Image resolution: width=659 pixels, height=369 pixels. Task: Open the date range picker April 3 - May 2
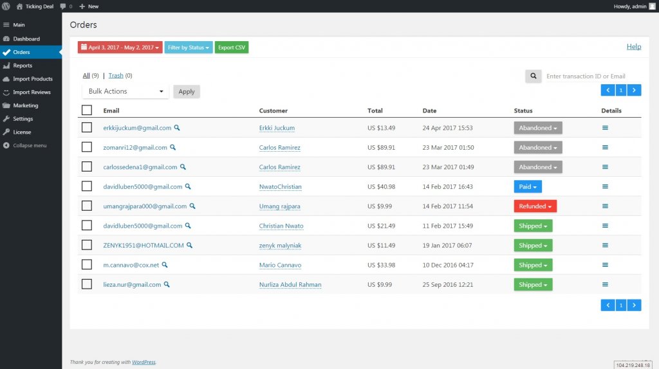[x=120, y=48]
